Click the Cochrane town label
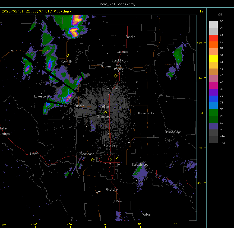234x228 pixels. [x=87, y=154]
